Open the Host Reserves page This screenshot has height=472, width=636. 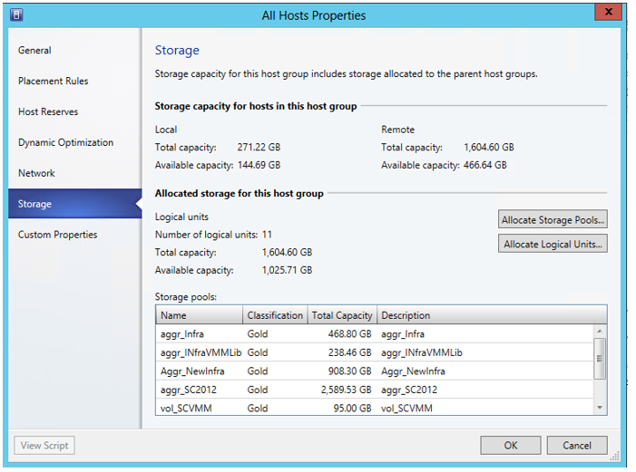click(x=48, y=112)
